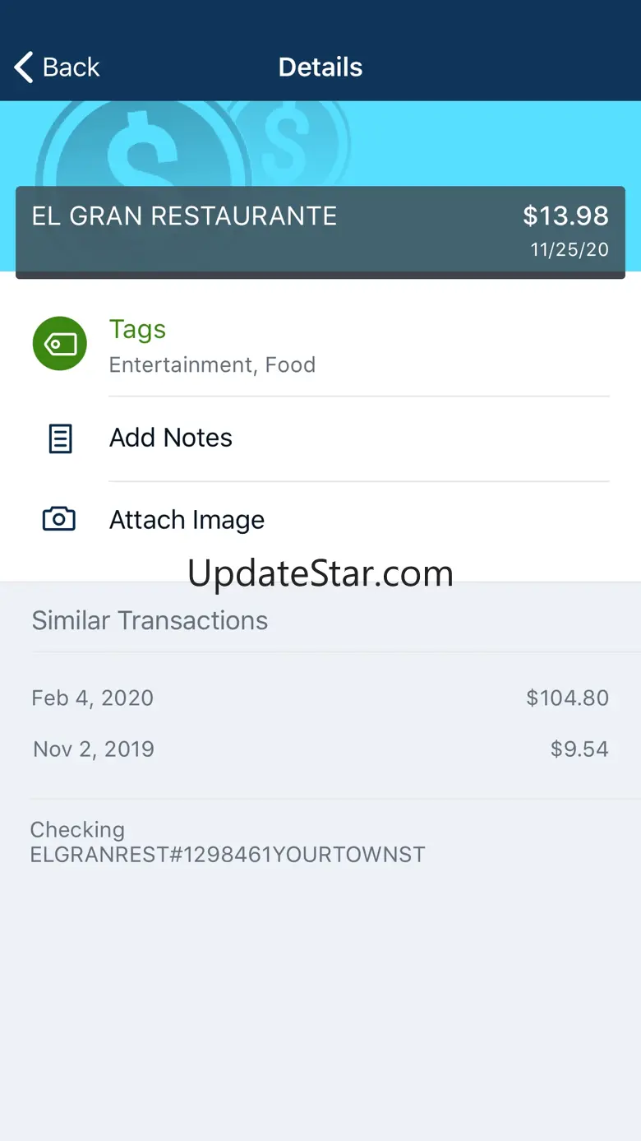
Task: Select the Entertainment, Food tag text
Action: [212, 365]
